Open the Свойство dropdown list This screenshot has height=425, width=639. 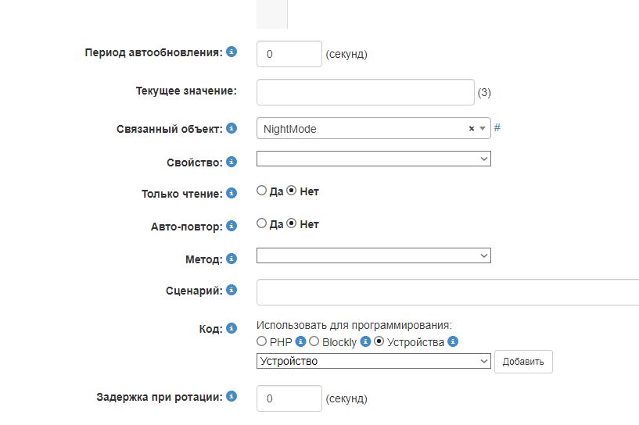pyautogui.click(x=373, y=159)
